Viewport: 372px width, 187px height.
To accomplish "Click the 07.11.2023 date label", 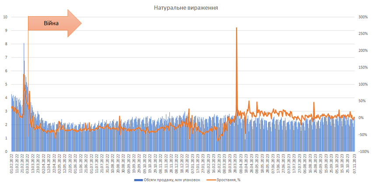I will 354,164.
